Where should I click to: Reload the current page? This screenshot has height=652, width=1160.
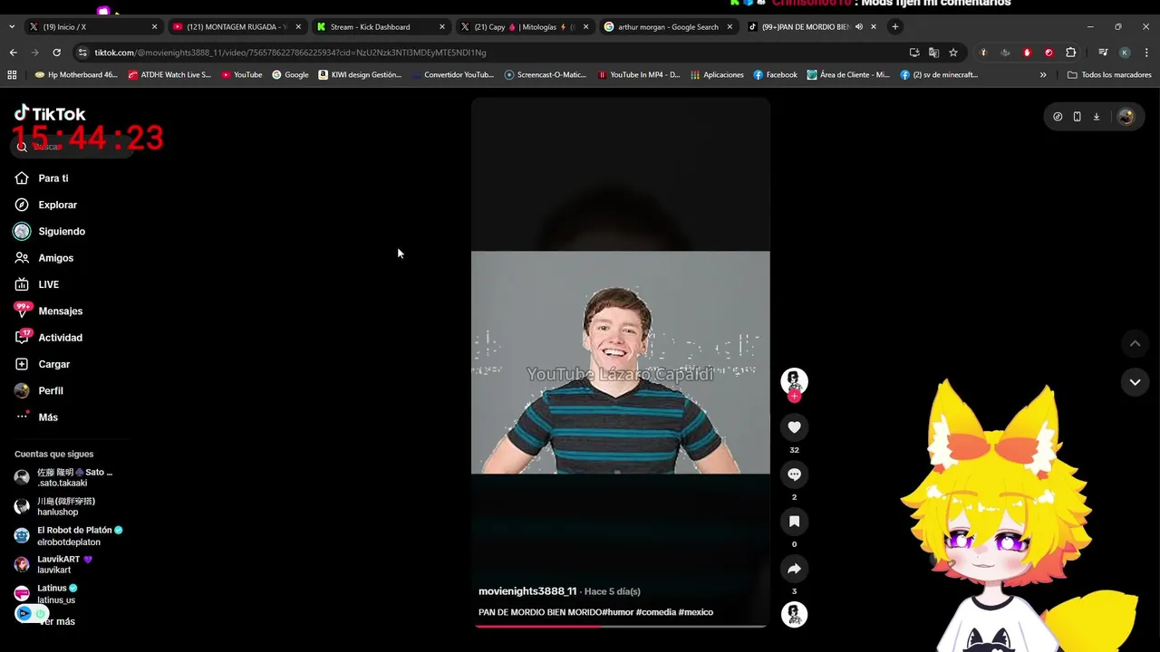pos(56,53)
